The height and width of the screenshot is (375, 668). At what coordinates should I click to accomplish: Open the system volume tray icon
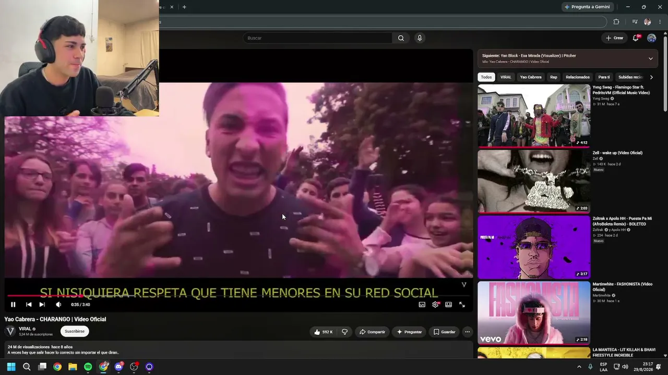point(625,367)
